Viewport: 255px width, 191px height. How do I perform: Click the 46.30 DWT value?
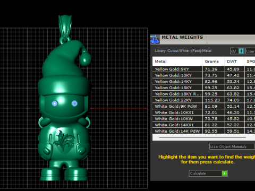point(233,112)
